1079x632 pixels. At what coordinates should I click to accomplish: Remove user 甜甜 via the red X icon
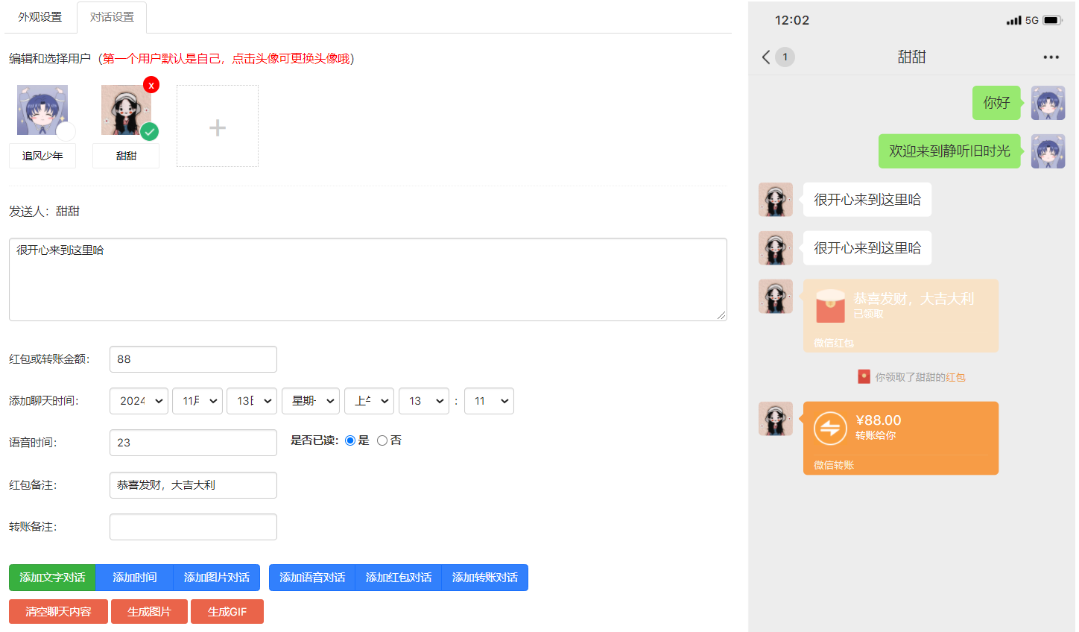pyautogui.click(x=151, y=85)
